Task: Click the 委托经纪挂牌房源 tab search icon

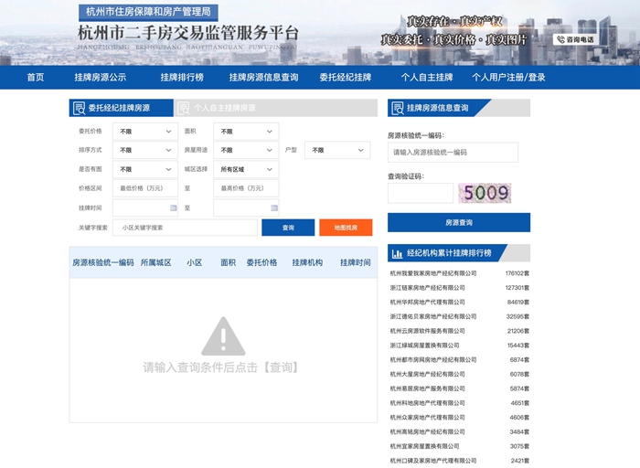Action: click(x=79, y=108)
